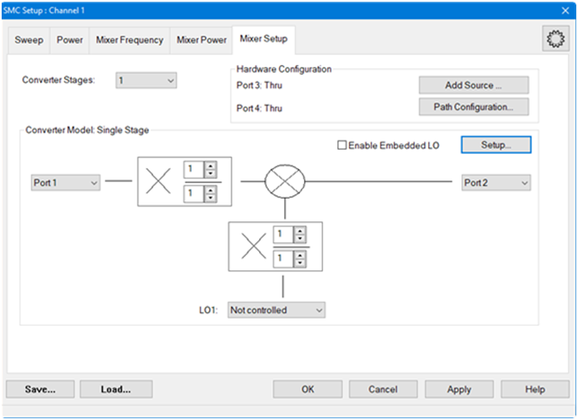The image size is (578, 420).
Task: Click the Cancel button
Action: coord(383,389)
